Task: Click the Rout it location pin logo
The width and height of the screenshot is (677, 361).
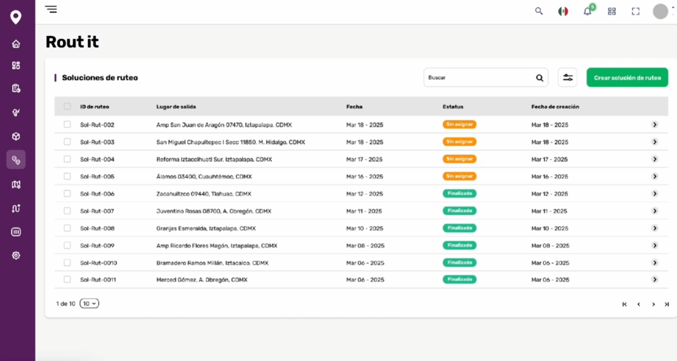Action: point(16,17)
